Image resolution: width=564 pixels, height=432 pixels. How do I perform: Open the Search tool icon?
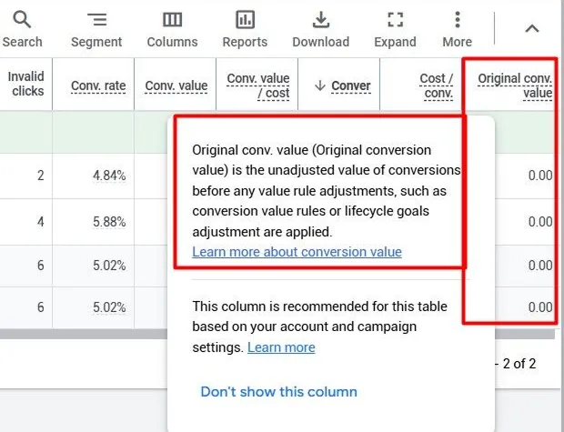[x=22, y=19]
